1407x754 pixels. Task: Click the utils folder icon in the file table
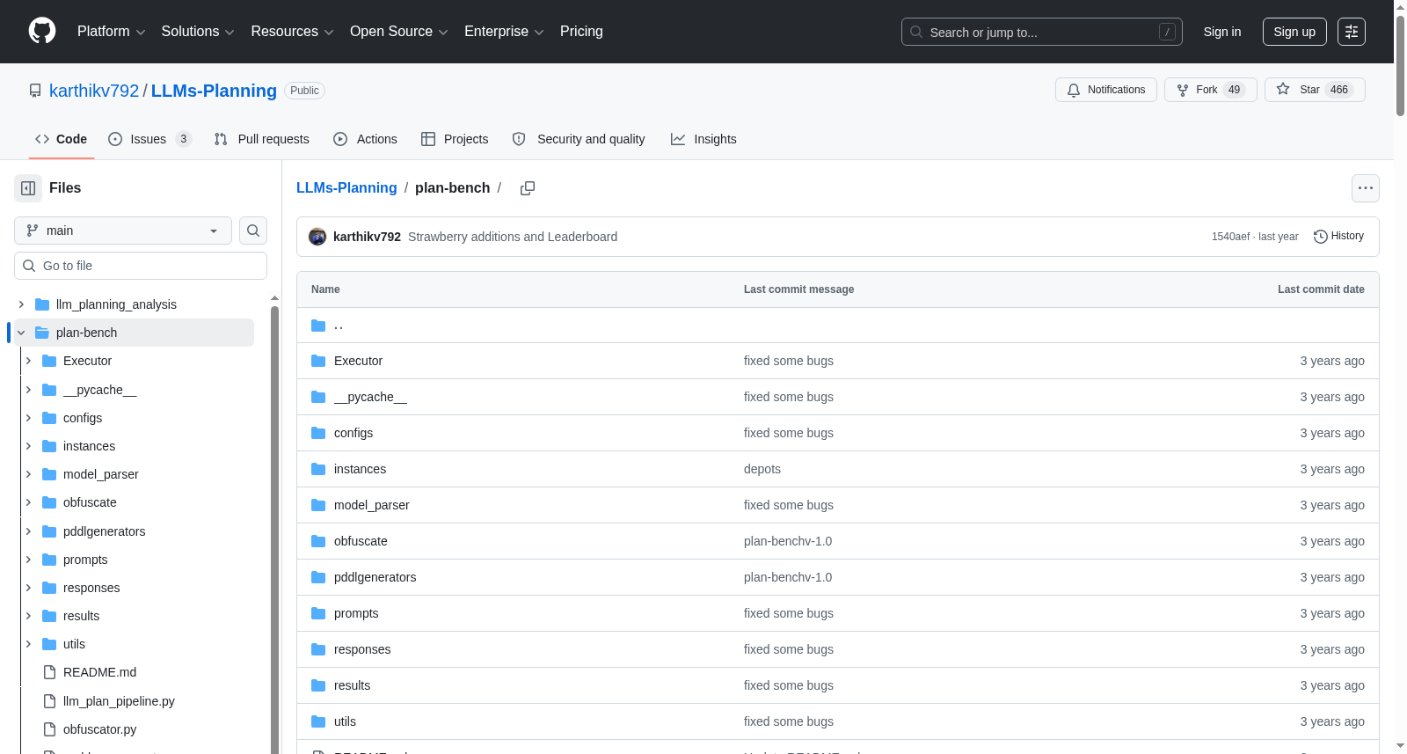[318, 721]
